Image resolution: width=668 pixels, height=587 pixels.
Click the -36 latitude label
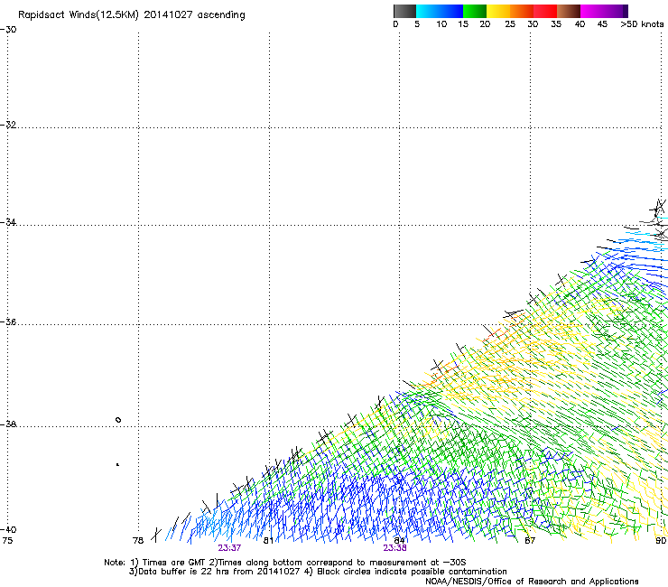pyautogui.click(x=8, y=321)
